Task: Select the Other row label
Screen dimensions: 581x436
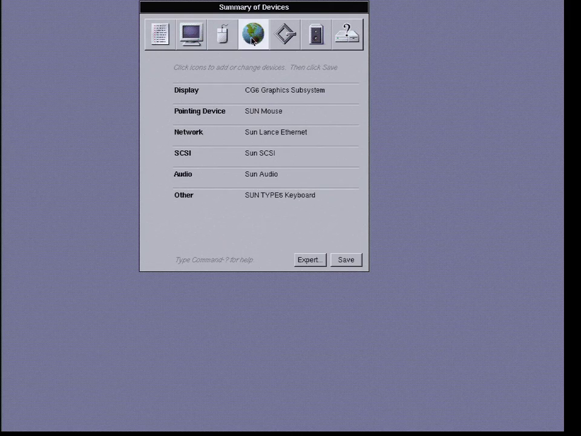Action: click(184, 195)
